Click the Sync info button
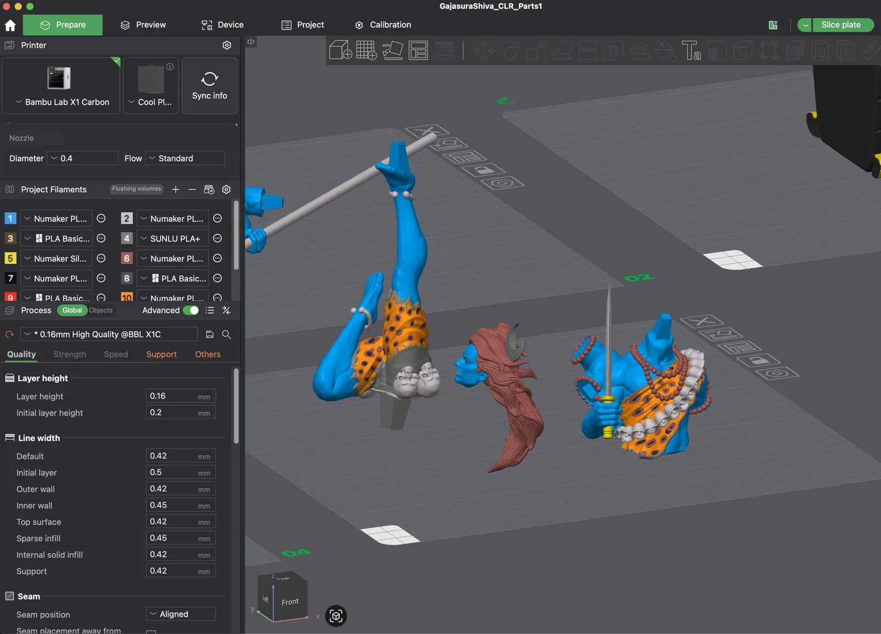881x634 pixels. tap(210, 86)
